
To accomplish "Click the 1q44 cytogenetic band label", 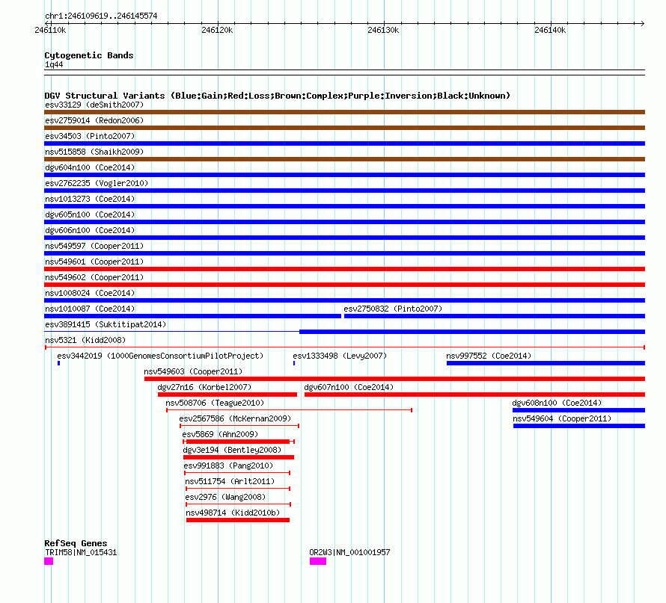I will click(x=54, y=64).
